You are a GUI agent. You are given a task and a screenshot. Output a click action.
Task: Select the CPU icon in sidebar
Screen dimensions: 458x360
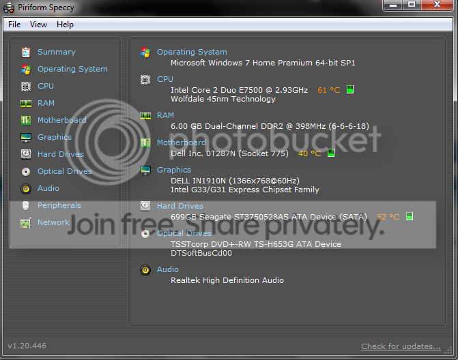tap(26, 87)
